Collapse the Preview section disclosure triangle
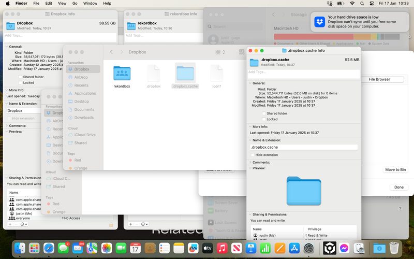This screenshot has width=414, height=259. [249, 168]
